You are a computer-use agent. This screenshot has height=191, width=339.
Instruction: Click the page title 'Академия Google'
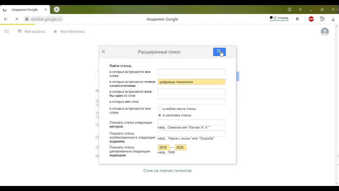[x=162, y=19]
